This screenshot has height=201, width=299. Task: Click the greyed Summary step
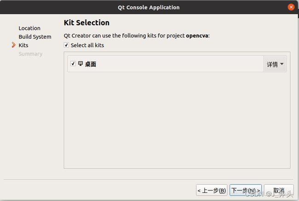[30, 54]
